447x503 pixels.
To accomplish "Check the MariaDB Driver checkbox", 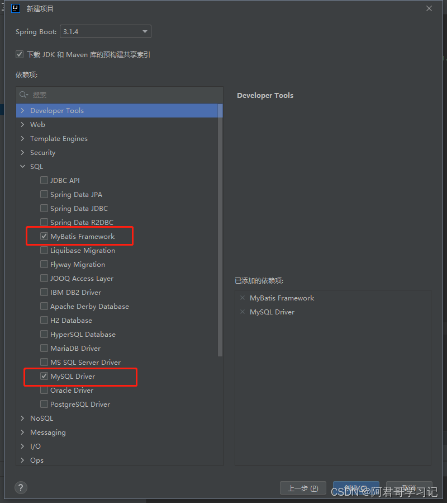I will coord(44,348).
